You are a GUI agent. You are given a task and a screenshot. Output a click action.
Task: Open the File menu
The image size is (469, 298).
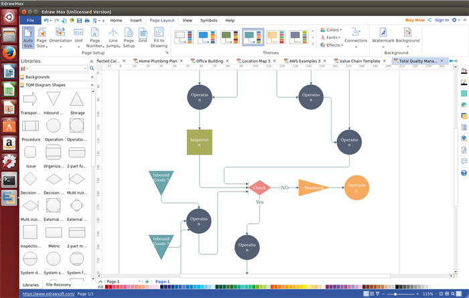[x=30, y=20]
